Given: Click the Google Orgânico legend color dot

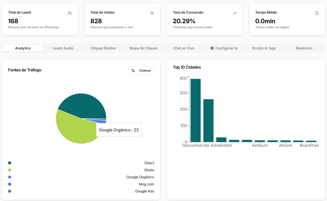Looking at the screenshot, I should (x=10, y=177).
